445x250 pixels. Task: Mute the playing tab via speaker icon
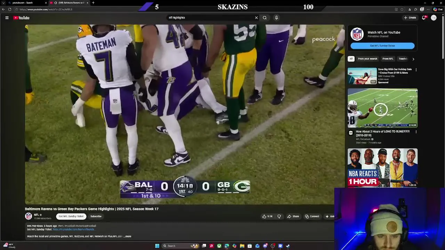(56, 3)
